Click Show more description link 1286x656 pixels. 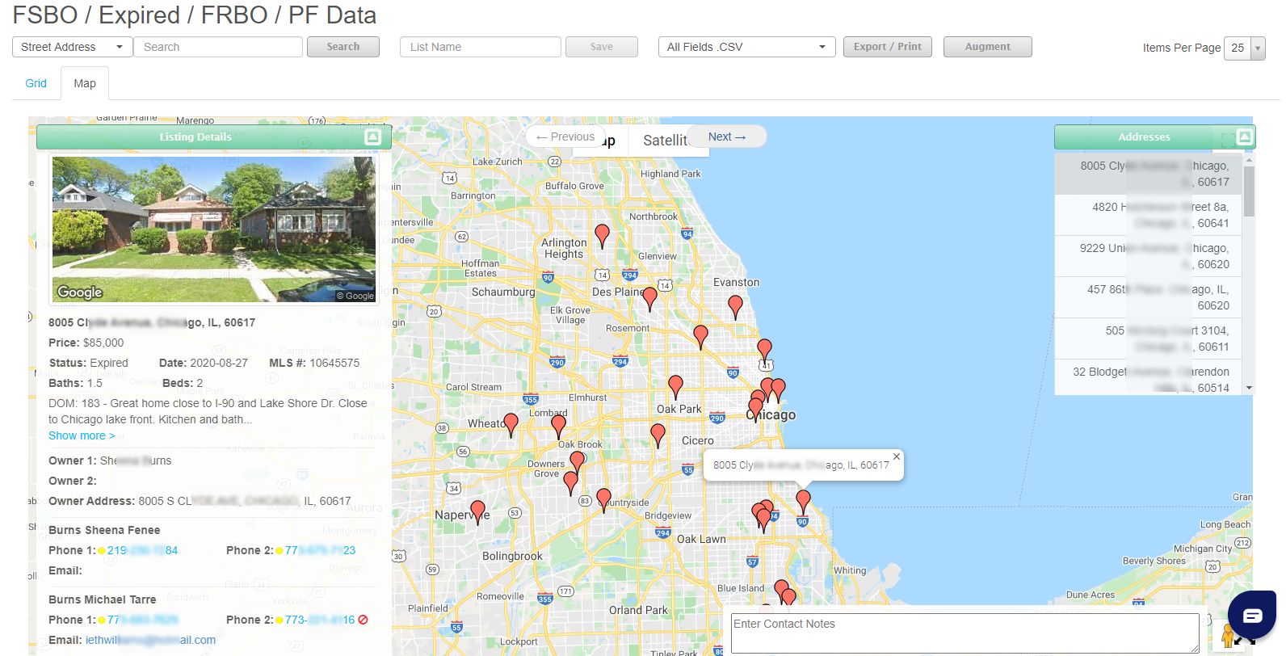click(81, 435)
